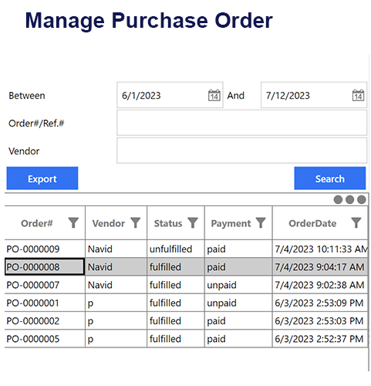
Task: Open the end date calendar picker
Action: [x=358, y=95]
